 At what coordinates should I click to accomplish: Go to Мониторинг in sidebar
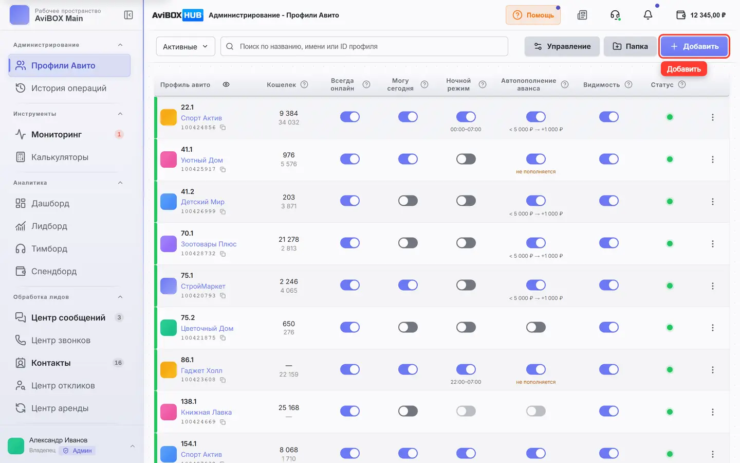click(69, 134)
